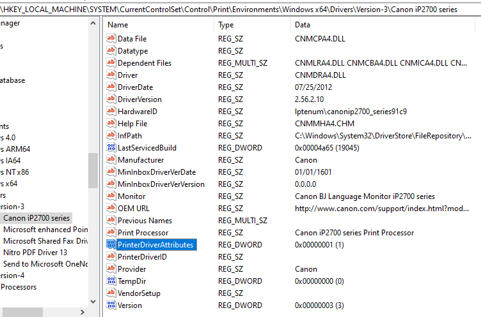Click the string icon beside Data File
This screenshot has height=317, width=481.
pyautogui.click(x=111, y=38)
